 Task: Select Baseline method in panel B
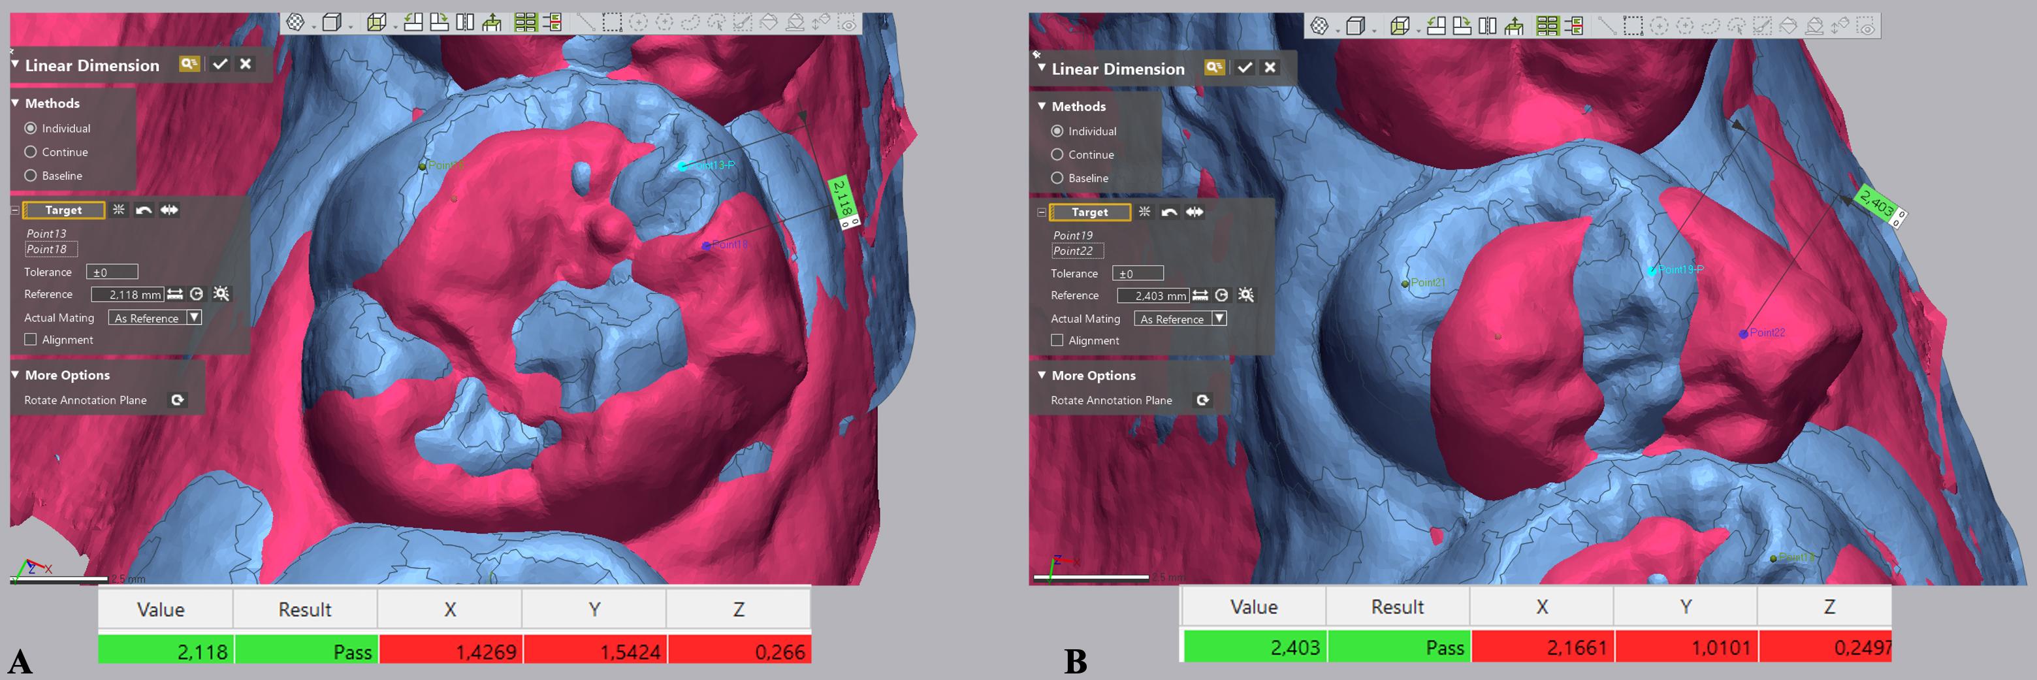click(x=1057, y=178)
